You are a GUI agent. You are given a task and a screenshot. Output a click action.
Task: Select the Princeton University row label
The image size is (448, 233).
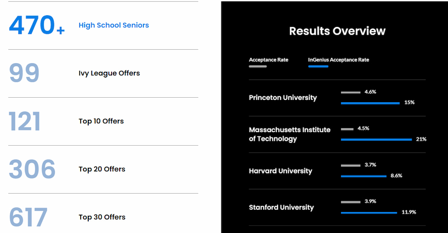point(283,98)
